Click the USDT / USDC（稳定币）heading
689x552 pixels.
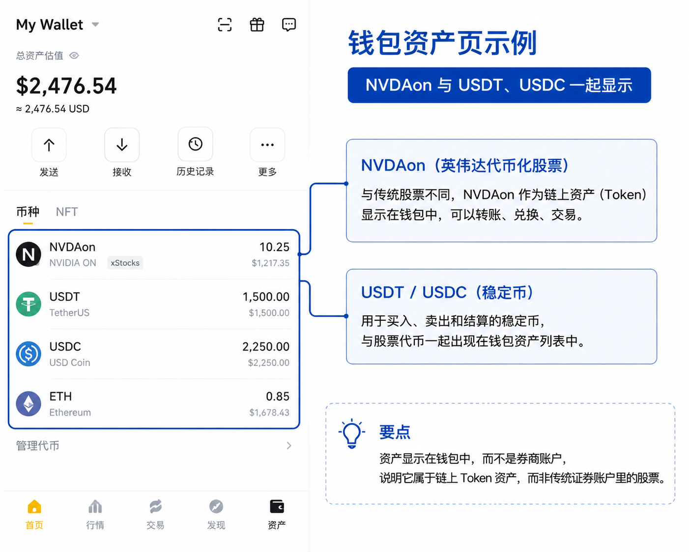448,292
